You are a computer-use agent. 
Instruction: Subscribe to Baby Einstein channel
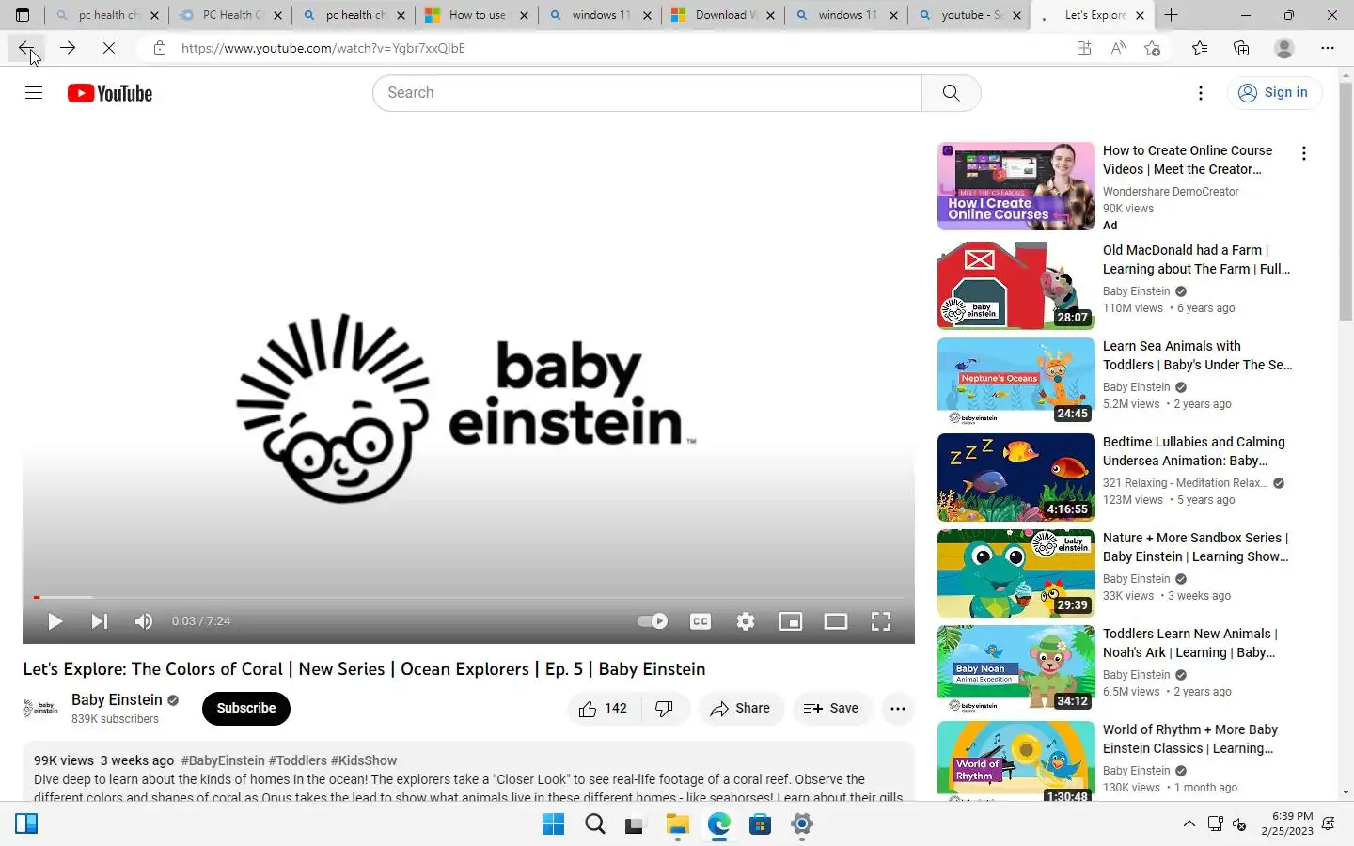click(246, 708)
